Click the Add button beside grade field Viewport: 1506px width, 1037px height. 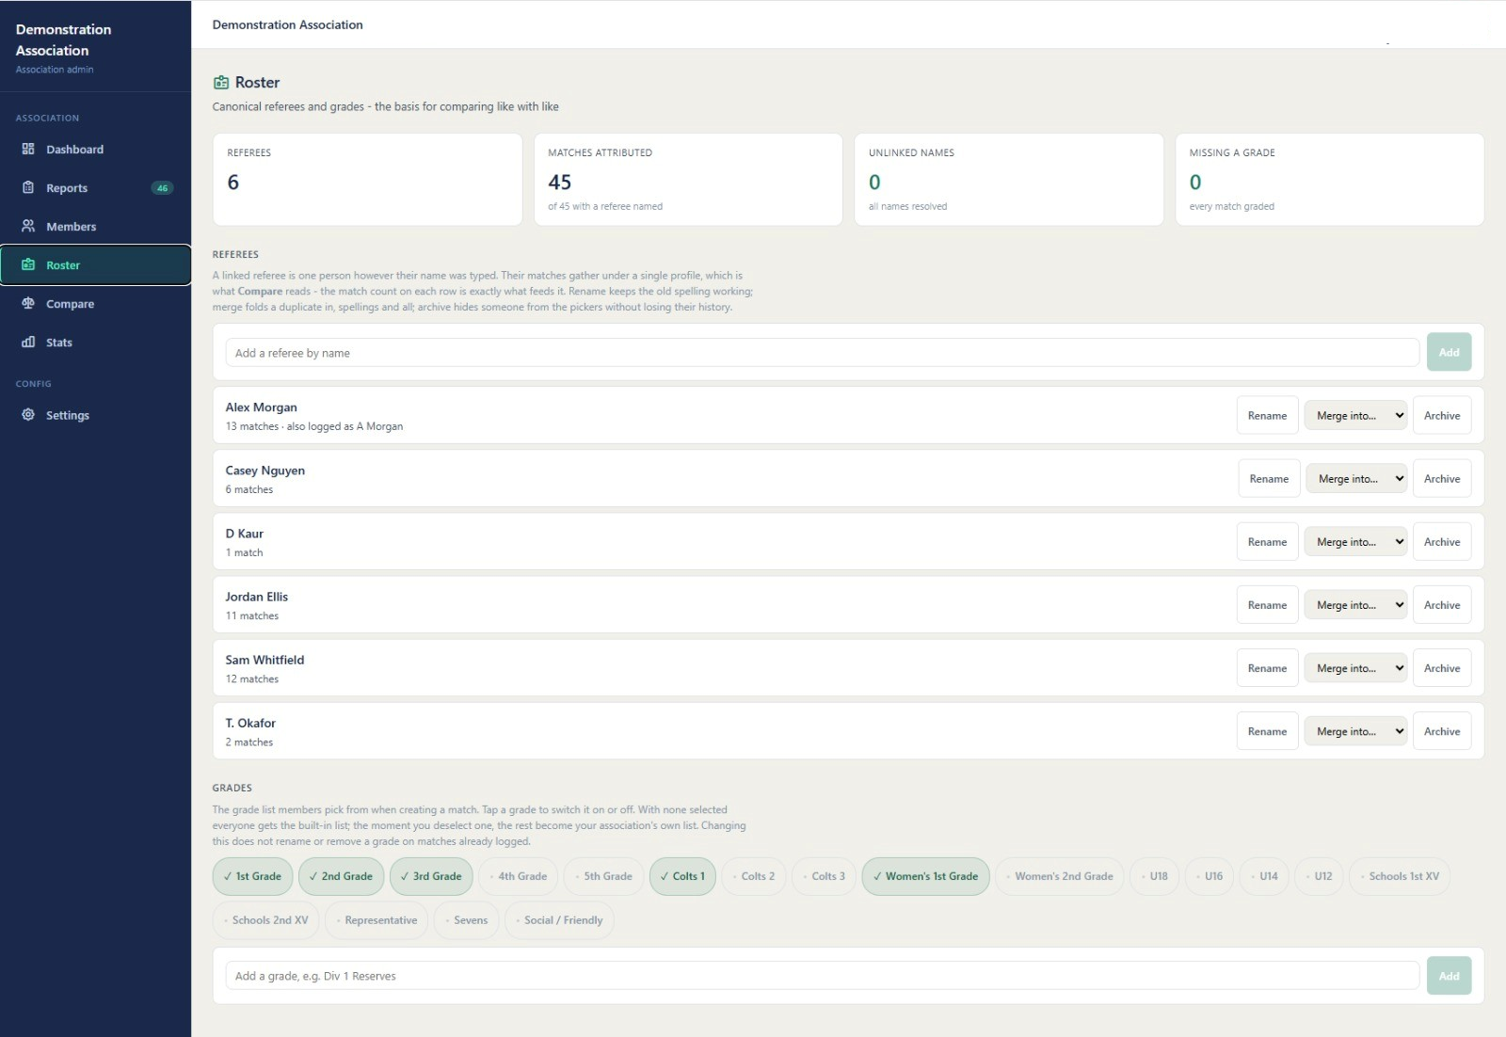click(x=1449, y=975)
